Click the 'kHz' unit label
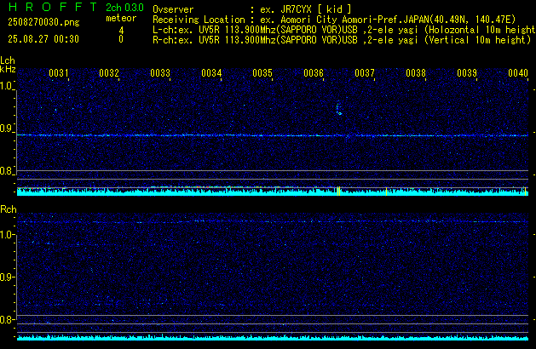Image resolution: width=536 pixels, height=349 pixels. coord(8,69)
